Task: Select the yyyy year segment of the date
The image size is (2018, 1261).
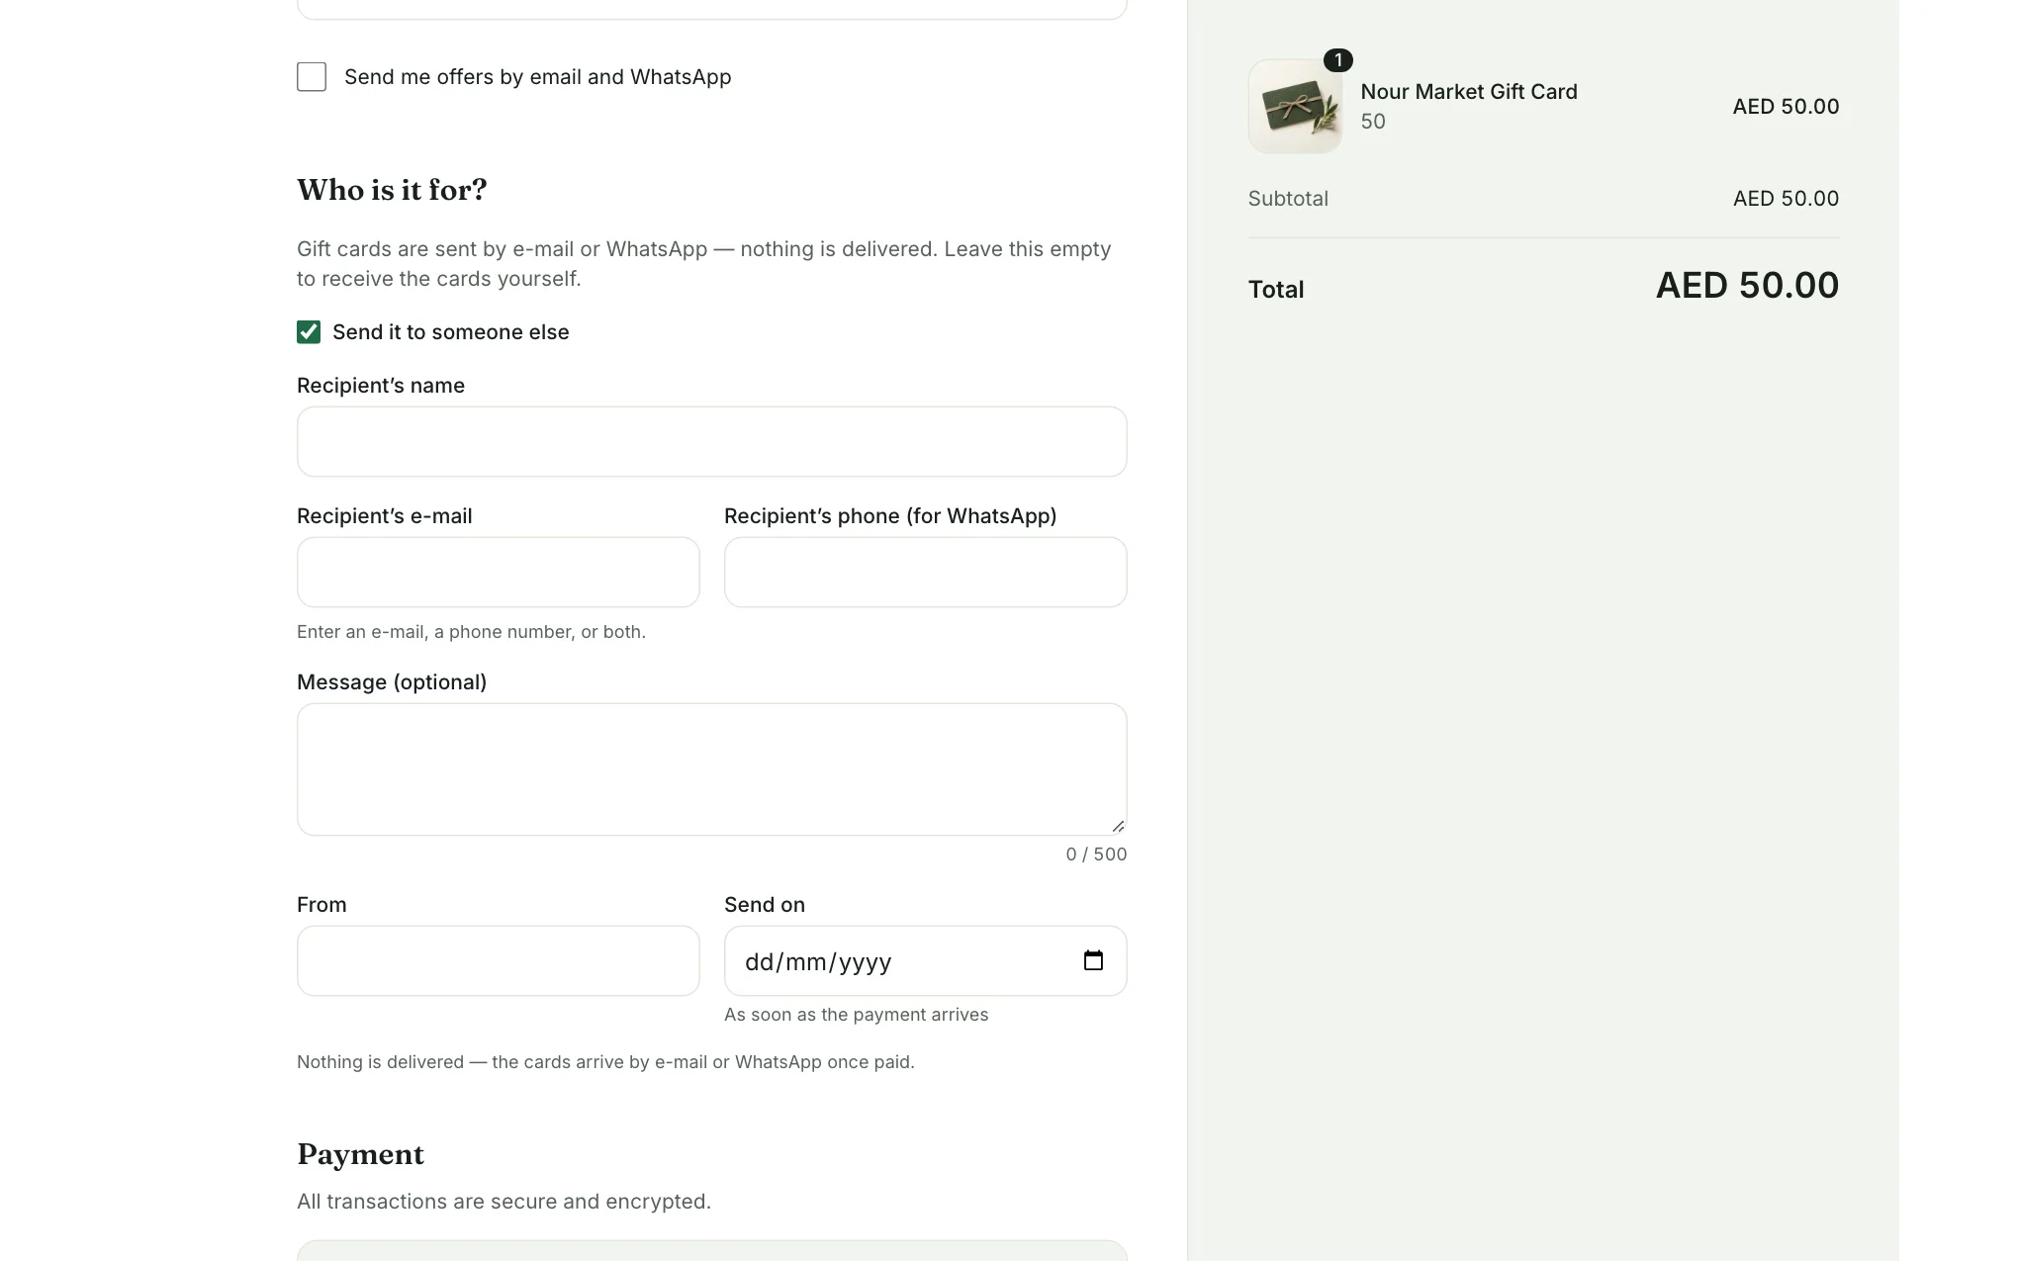Action: (866, 961)
